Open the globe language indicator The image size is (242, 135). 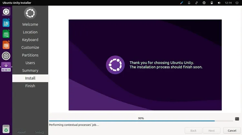(204, 3)
